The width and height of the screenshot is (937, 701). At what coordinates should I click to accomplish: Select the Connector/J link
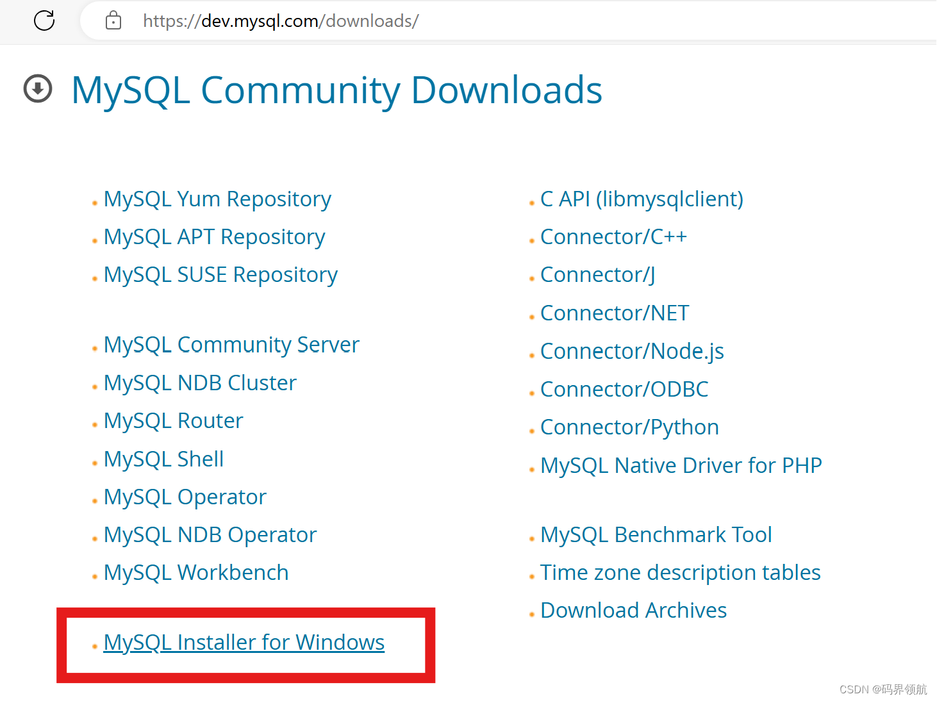click(597, 275)
